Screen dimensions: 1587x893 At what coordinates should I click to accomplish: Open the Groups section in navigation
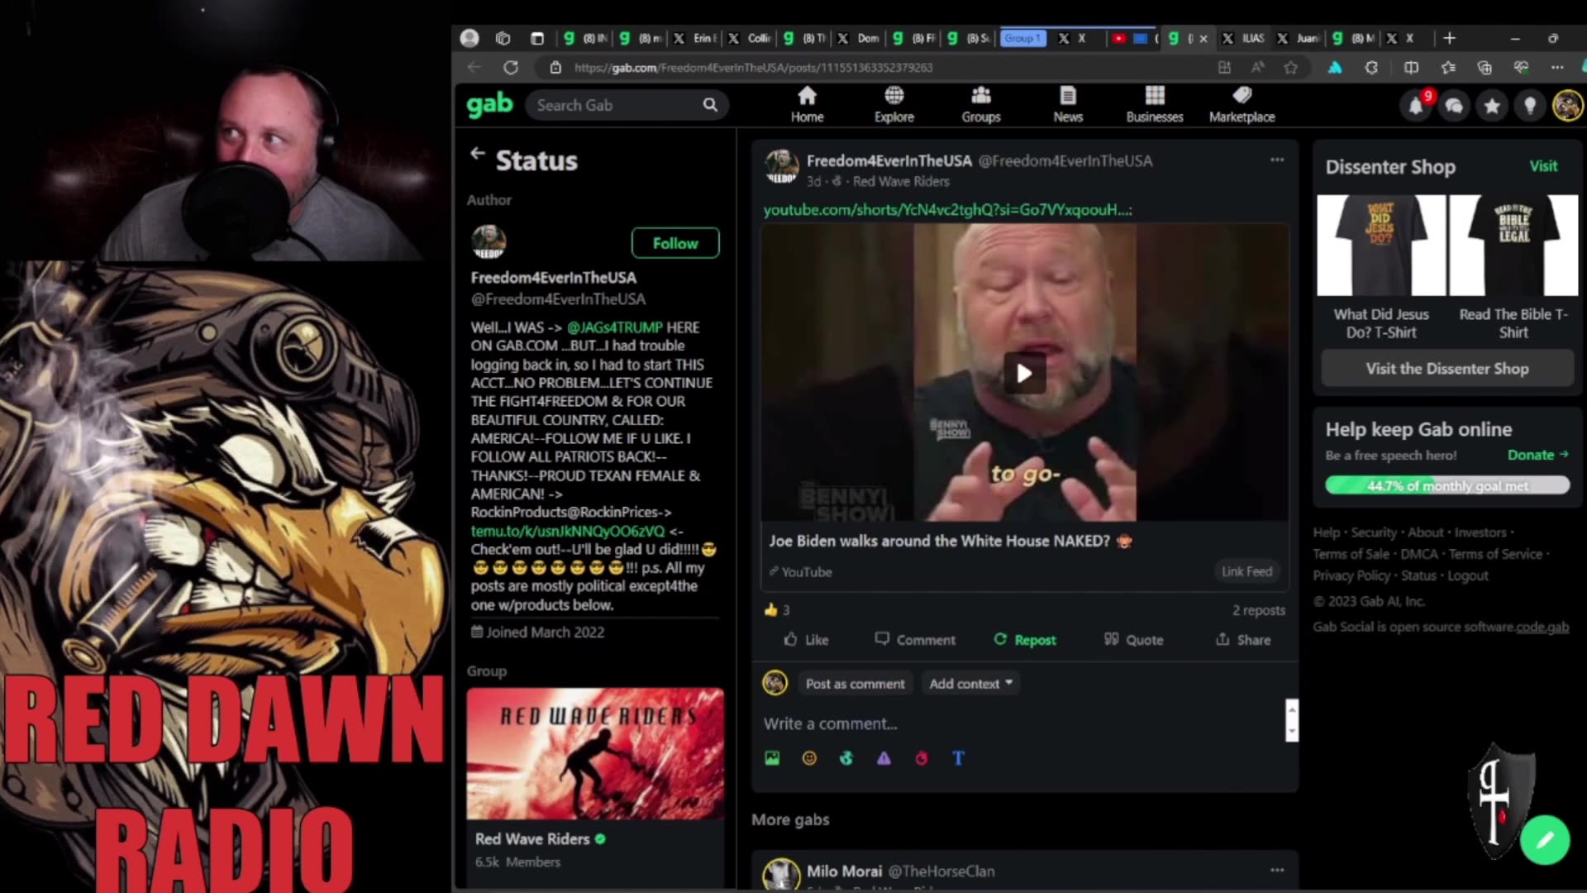(x=980, y=103)
